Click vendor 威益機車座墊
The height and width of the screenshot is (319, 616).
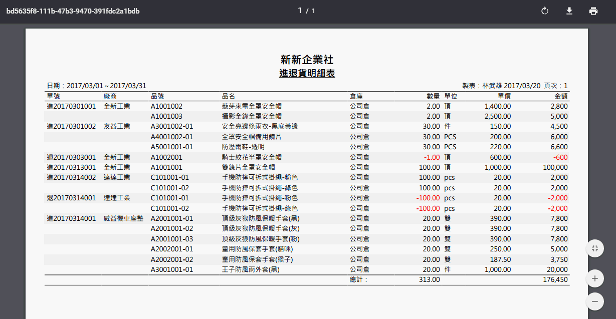[123, 218]
